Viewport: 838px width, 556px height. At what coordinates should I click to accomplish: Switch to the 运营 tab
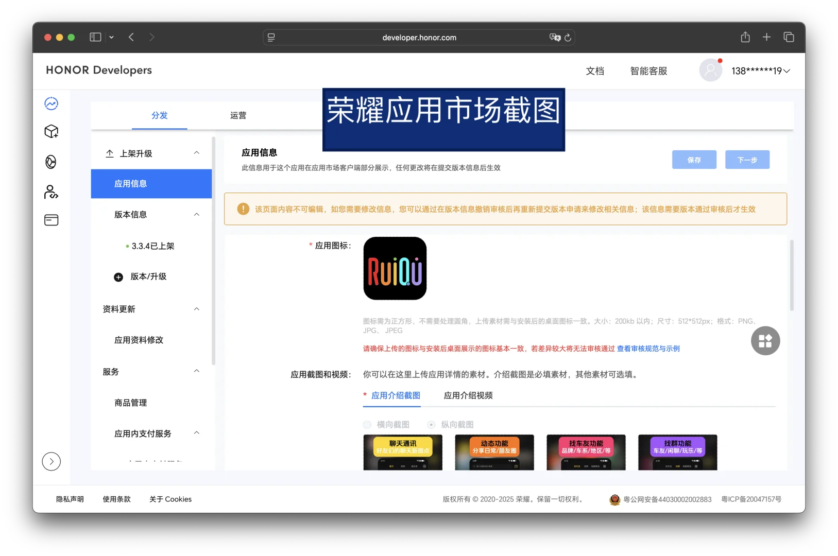[x=238, y=115]
